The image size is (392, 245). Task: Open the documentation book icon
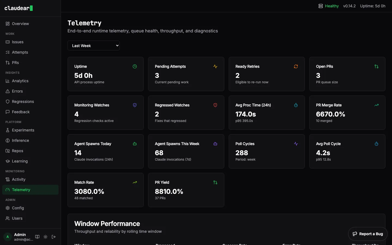coord(37,237)
